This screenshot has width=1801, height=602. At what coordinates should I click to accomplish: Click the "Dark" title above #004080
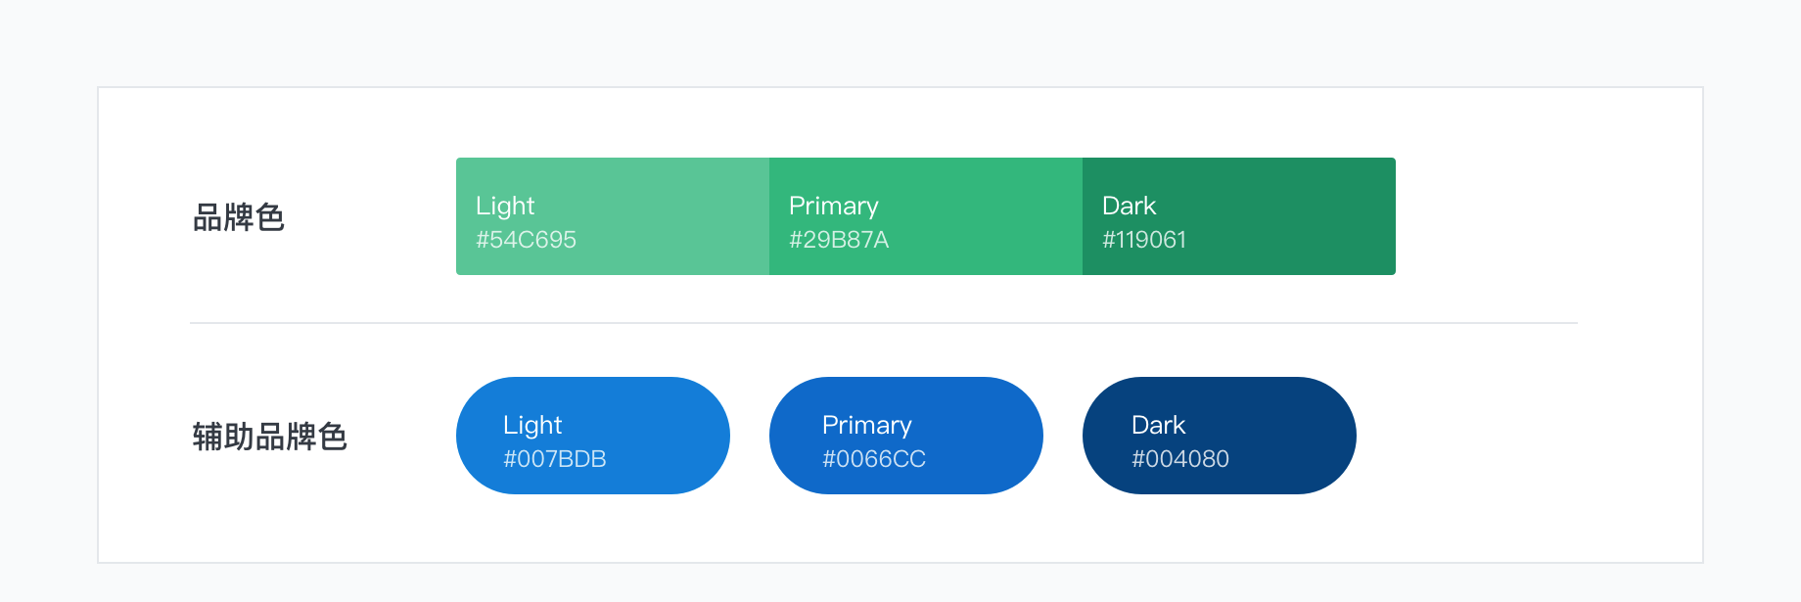click(1159, 425)
